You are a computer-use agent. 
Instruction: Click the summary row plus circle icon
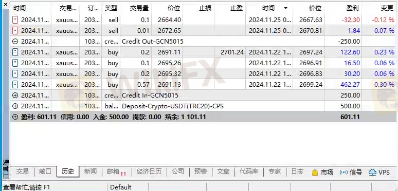[15, 117]
